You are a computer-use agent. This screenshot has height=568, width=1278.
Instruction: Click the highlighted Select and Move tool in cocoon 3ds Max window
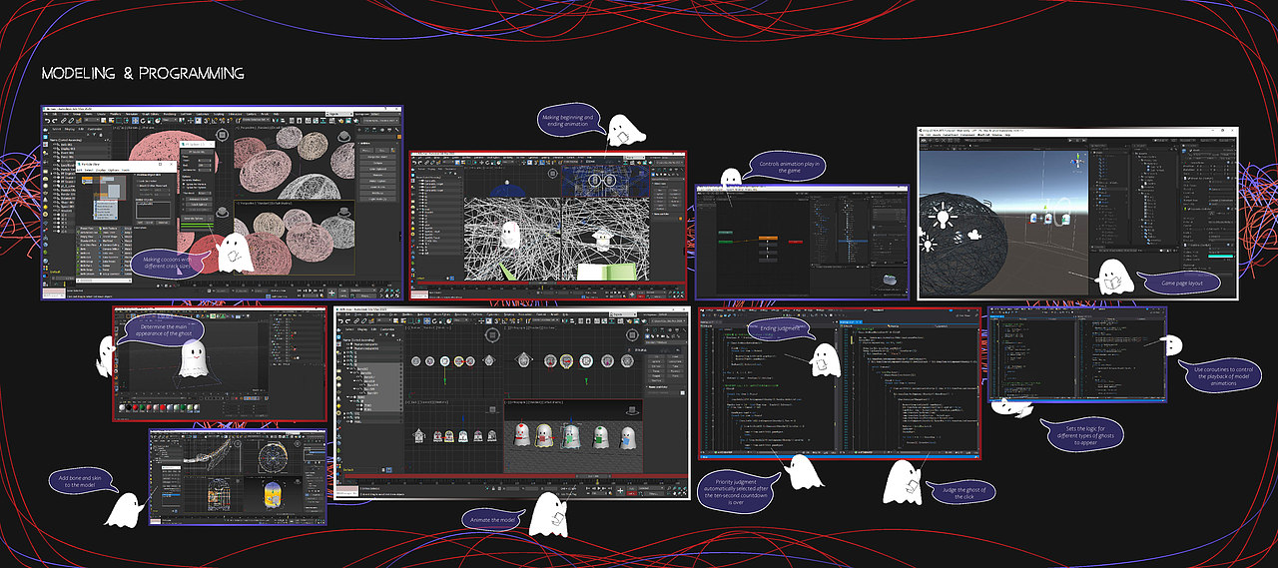135,120
